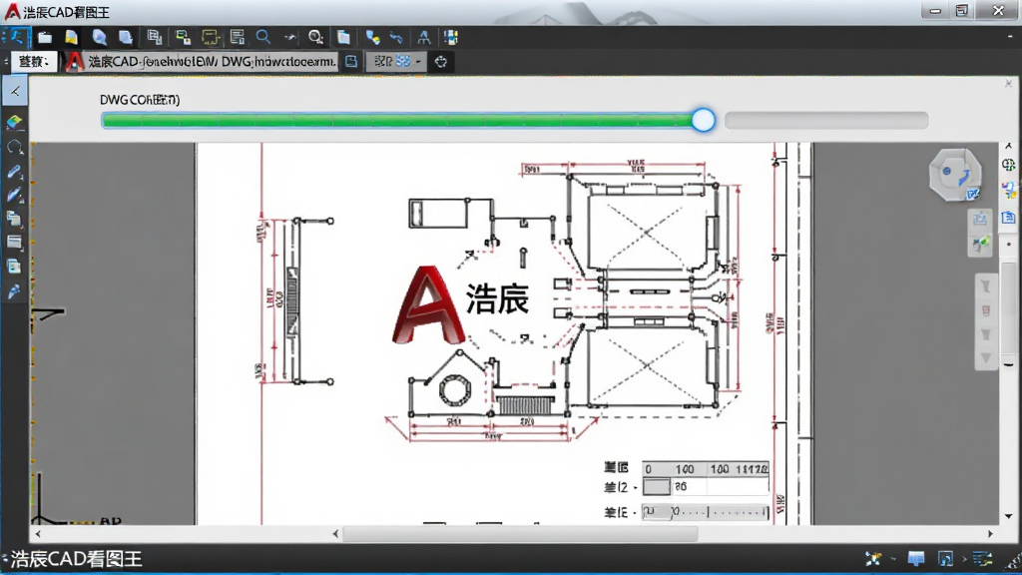Open file with the folder icon
Screen dimensions: 1022x575
44,38
